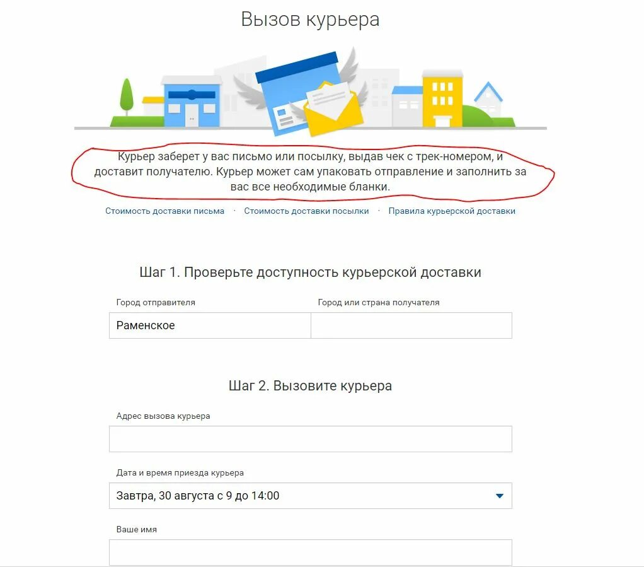The width and height of the screenshot is (644, 567).
Task: Click the 'Шаг 2. Вызовите курьера' heading
Action: click(310, 386)
